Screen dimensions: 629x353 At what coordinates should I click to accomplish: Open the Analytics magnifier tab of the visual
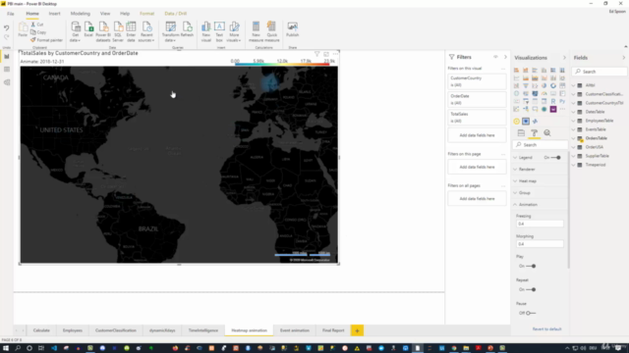547,133
